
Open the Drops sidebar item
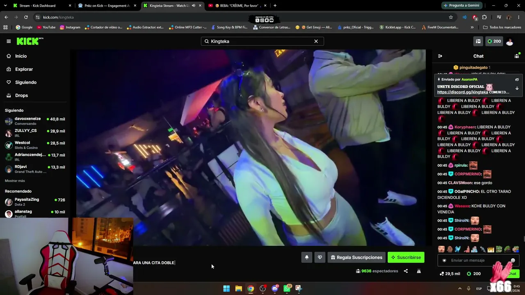pyautogui.click(x=21, y=95)
